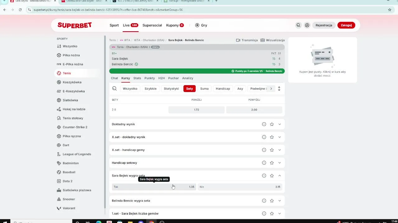Click the Transmisja video camera icon
The height and width of the screenshot is (223, 398).
[x=238, y=40]
